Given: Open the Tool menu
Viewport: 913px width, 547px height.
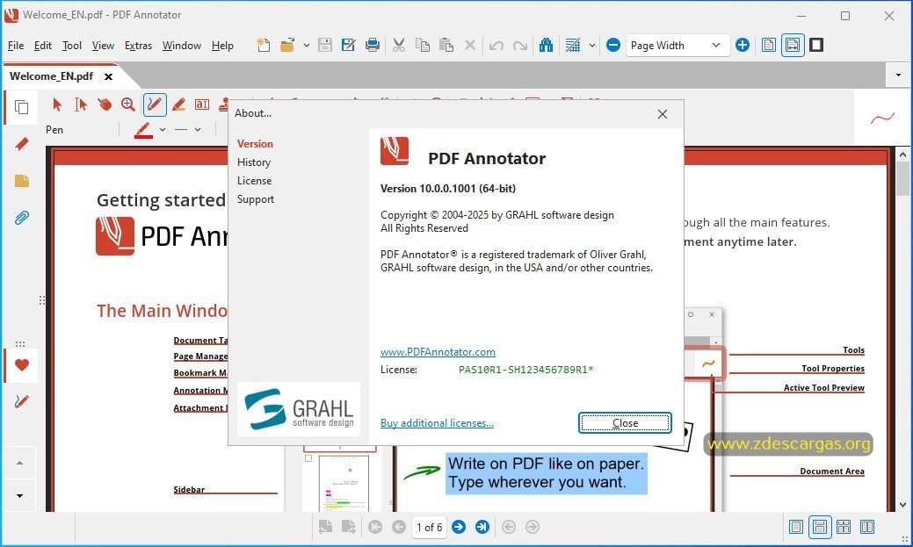Looking at the screenshot, I should click(x=72, y=46).
